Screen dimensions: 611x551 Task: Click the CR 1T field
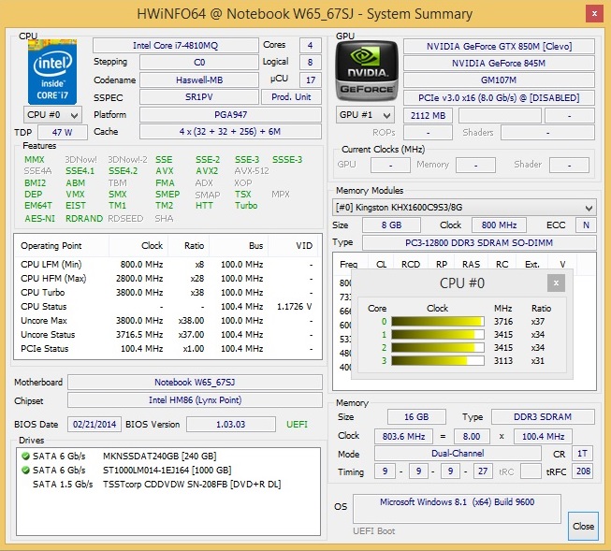tap(582, 454)
